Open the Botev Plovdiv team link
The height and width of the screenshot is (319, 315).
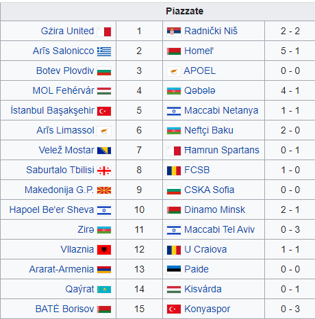click(65, 71)
